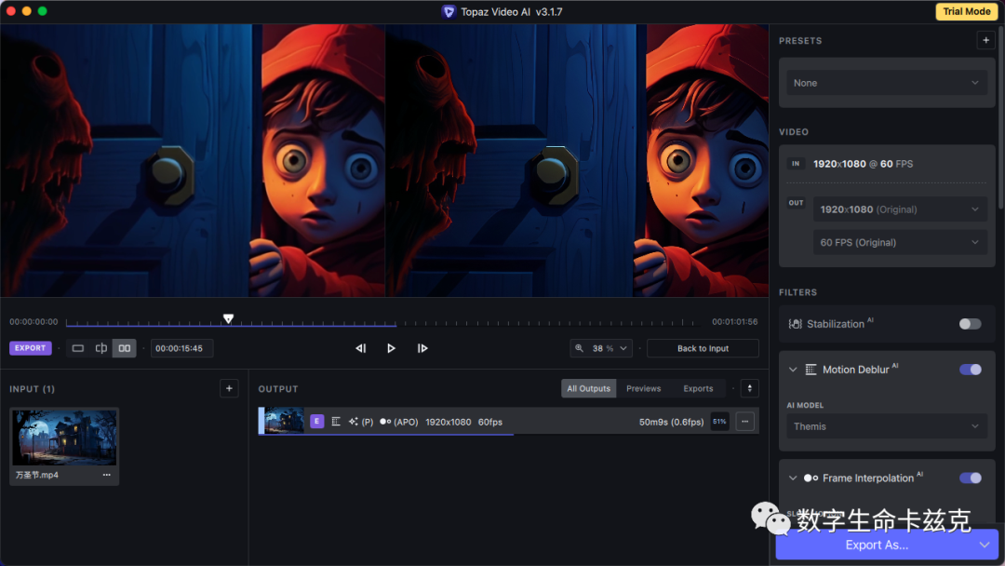The image size is (1005, 566).
Task: Switch to split view comparison icon
Action: point(101,348)
